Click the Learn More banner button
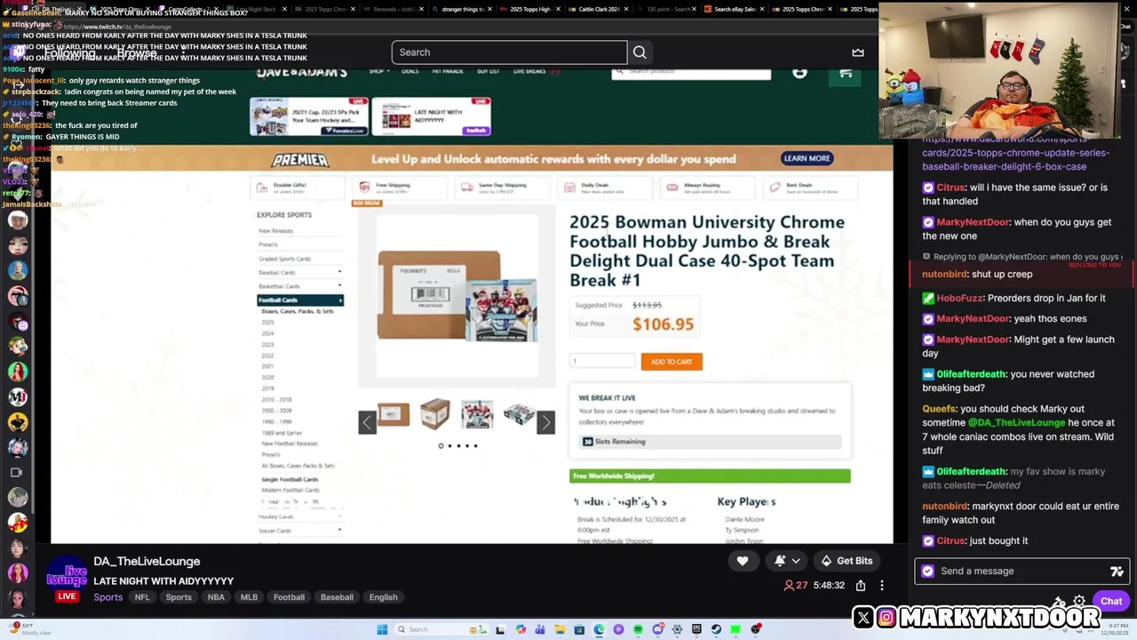The height and width of the screenshot is (640, 1137). click(x=807, y=158)
